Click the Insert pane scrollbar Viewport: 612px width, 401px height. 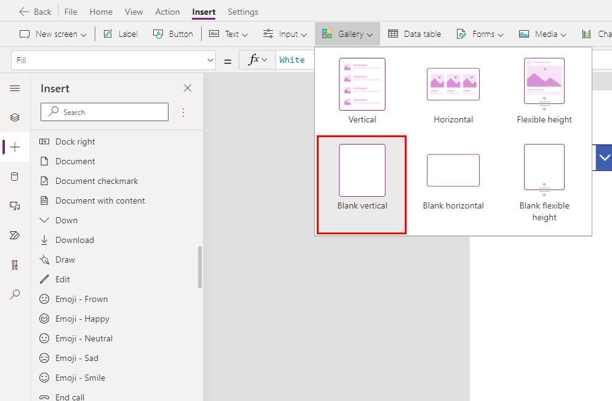point(200,268)
